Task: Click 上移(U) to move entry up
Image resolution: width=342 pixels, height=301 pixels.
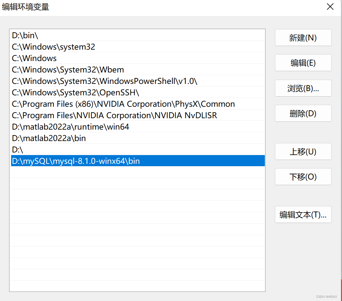Action: coord(303,151)
